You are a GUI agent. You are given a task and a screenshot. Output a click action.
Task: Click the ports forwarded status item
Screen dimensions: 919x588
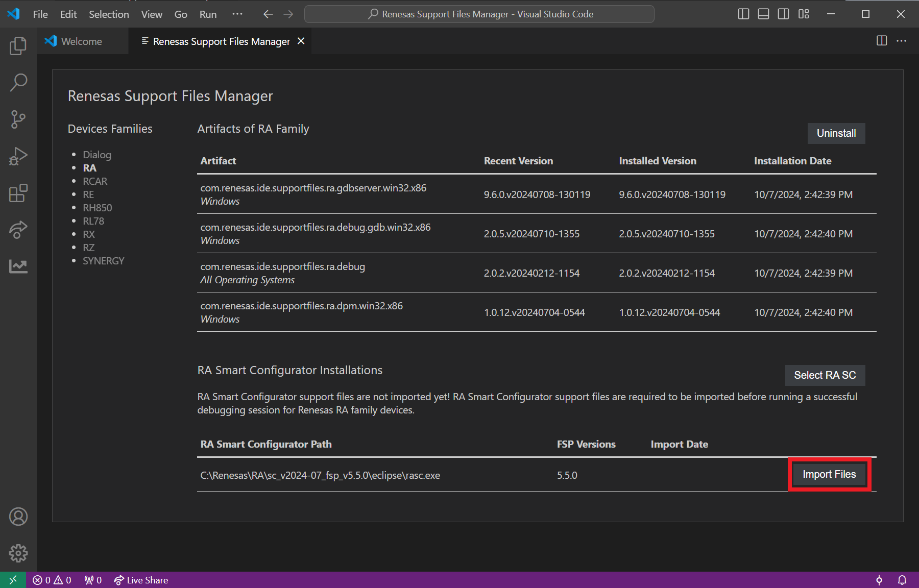93,580
